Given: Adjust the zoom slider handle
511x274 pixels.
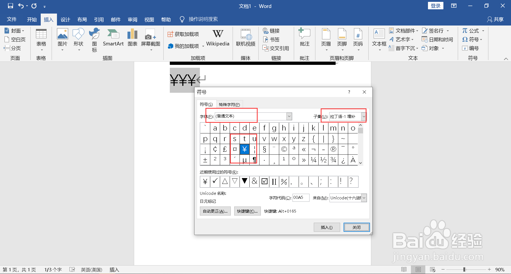Looking at the screenshot, I should click(x=464, y=269).
